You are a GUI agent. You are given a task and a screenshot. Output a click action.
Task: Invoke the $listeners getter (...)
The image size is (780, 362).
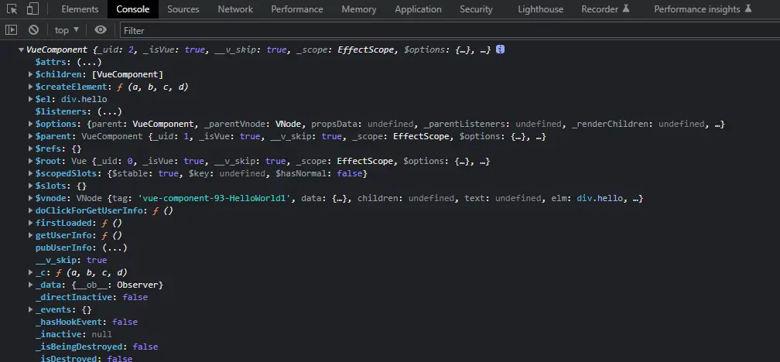(109, 112)
